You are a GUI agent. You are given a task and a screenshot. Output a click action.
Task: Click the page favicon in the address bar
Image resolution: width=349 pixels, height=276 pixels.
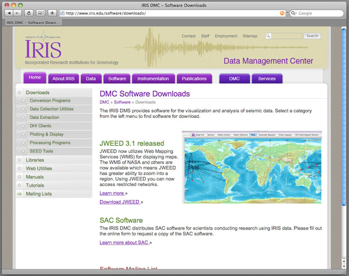63,13
